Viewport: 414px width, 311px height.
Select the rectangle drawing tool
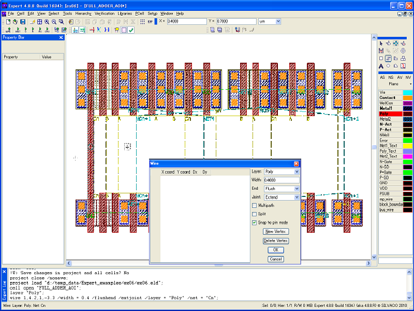pos(381,59)
